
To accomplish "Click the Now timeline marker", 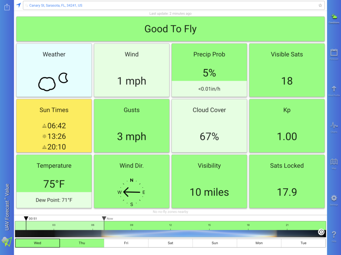I will pos(104,218).
